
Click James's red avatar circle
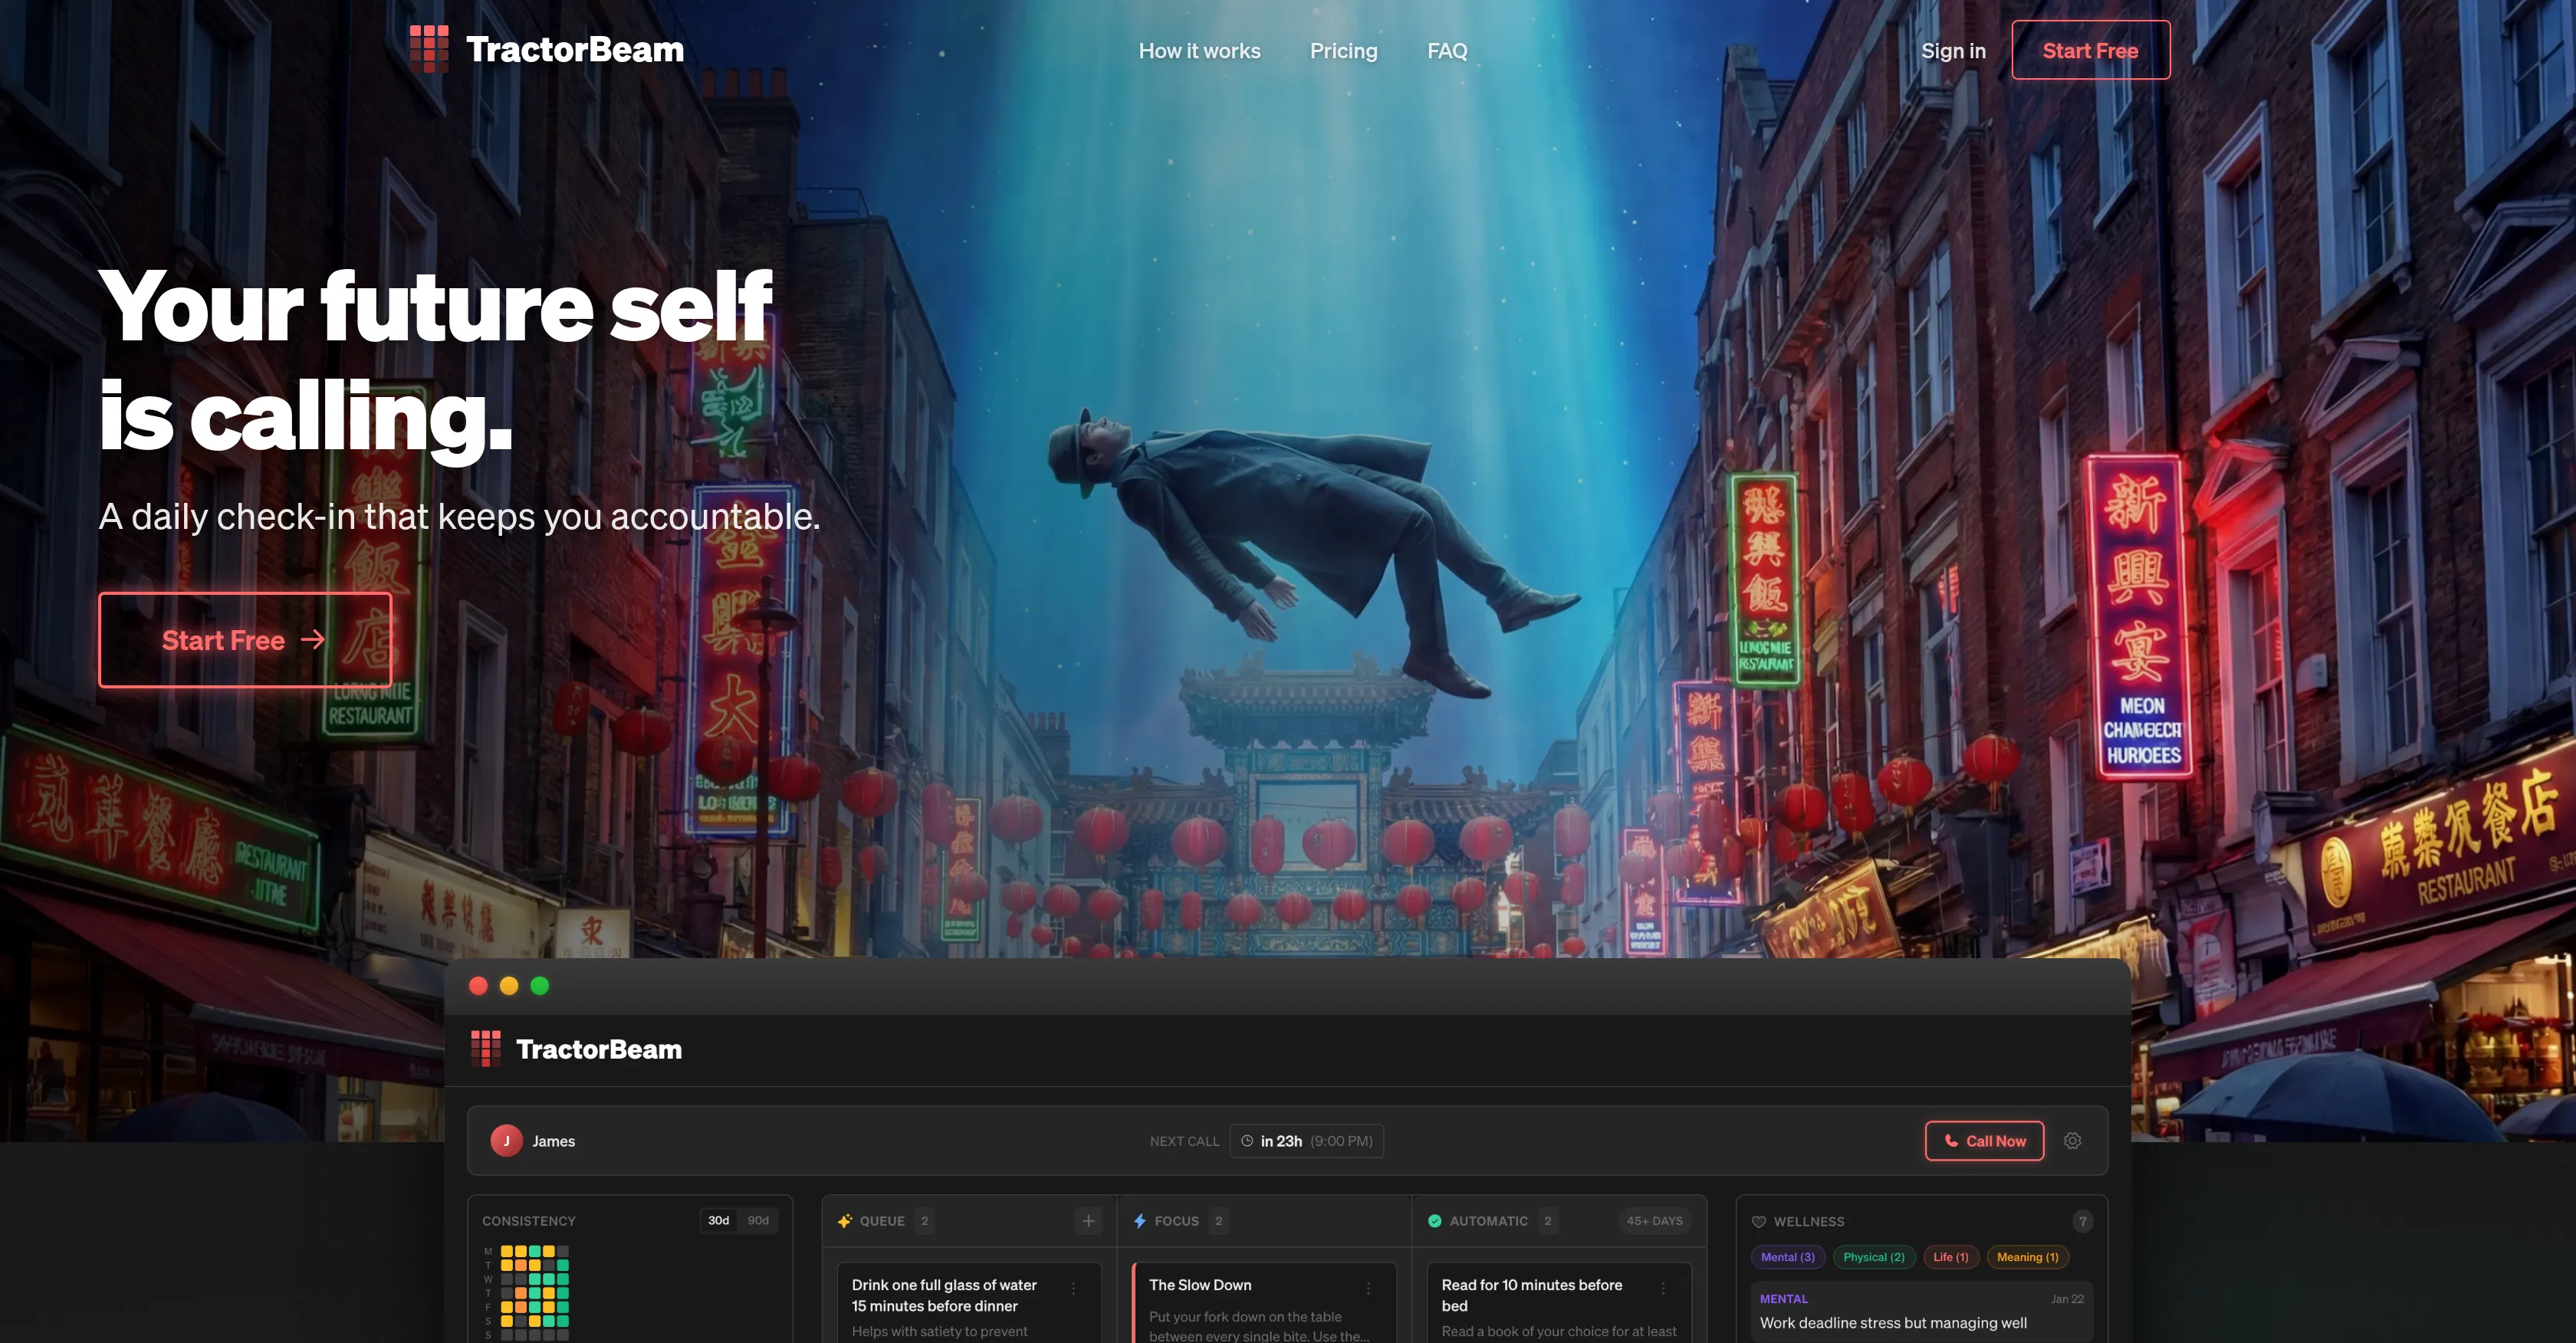pyautogui.click(x=506, y=1141)
